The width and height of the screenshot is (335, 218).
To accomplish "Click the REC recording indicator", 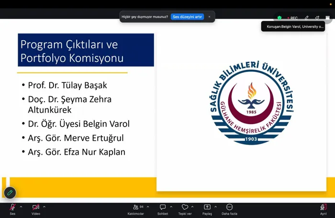I will coord(293,18).
